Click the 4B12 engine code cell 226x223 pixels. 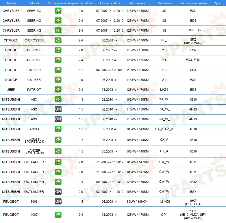point(193,182)
